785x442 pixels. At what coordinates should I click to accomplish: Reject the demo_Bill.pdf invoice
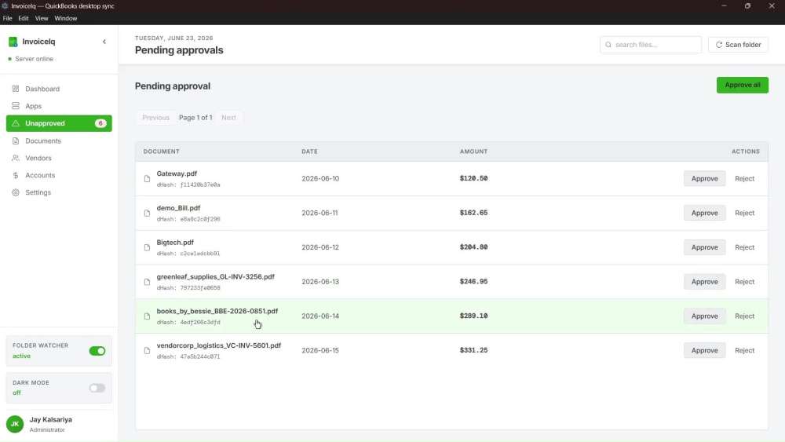pos(744,213)
